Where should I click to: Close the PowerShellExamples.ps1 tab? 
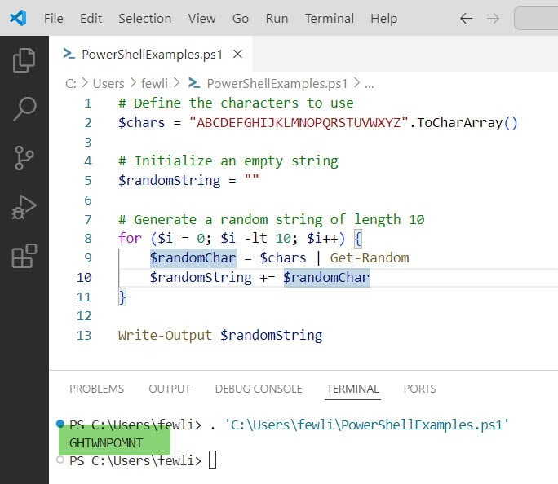[x=237, y=54]
